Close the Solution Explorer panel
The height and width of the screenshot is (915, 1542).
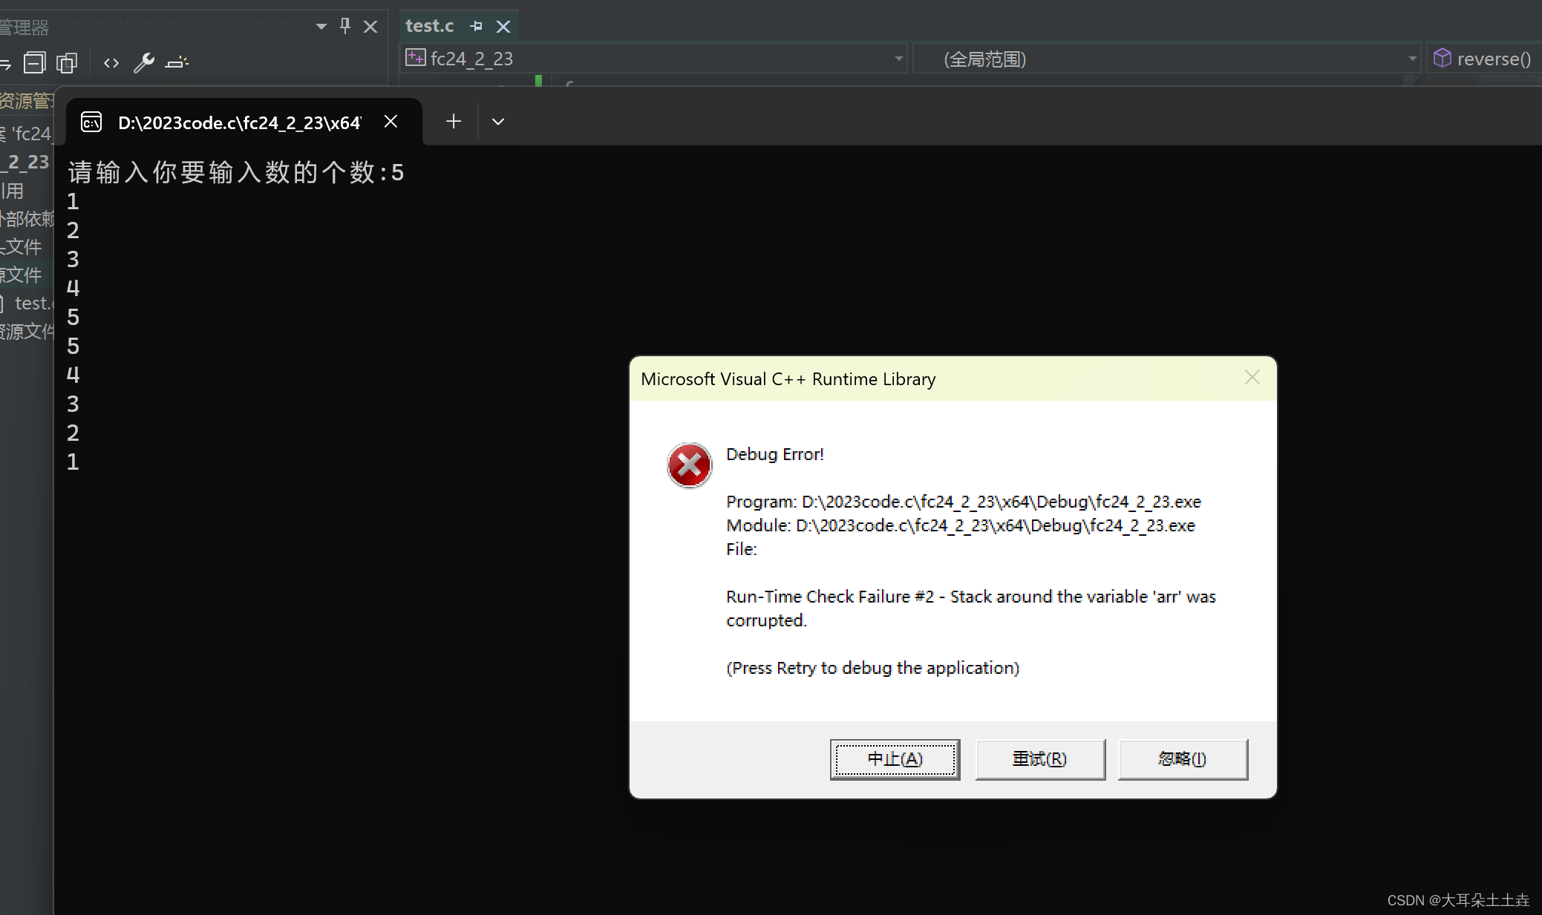coord(370,27)
